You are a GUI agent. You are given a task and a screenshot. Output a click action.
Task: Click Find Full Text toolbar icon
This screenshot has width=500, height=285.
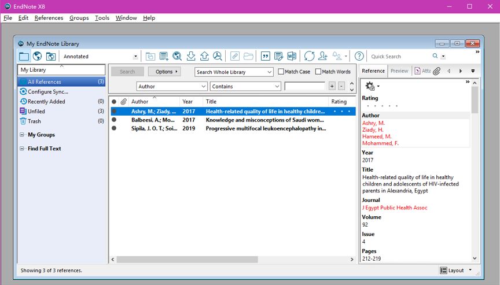click(218, 56)
